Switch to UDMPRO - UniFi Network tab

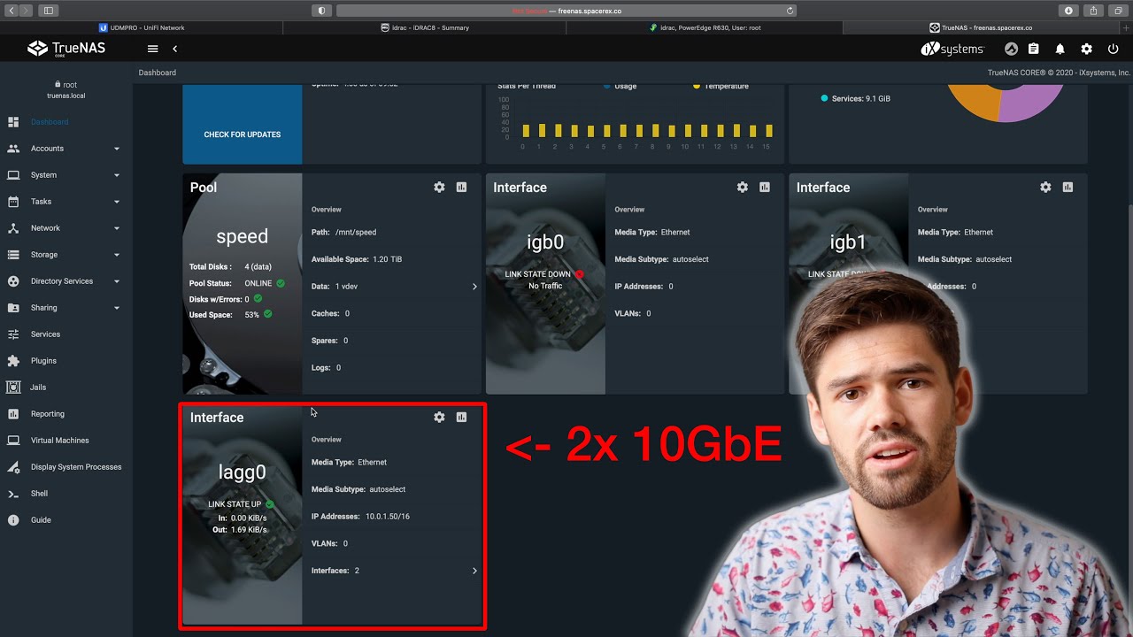pyautogui.click(x=142, y=27)
